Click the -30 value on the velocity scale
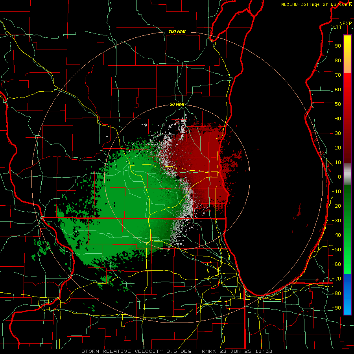The image size is (354, 354). 336,221
